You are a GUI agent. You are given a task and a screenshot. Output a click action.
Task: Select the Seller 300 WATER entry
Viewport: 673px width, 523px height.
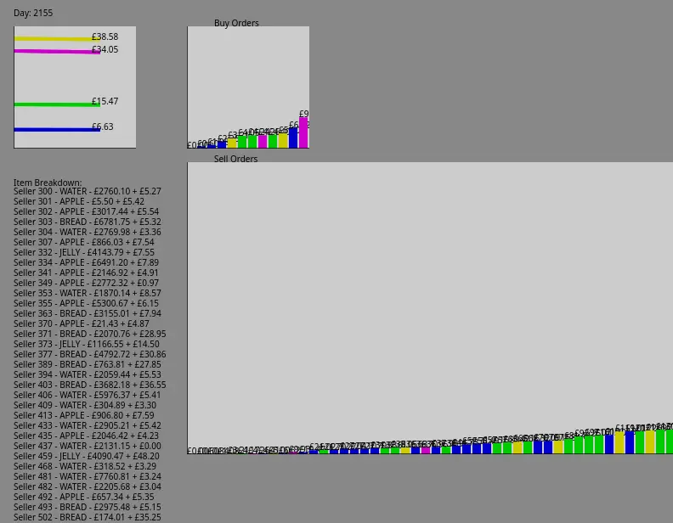click(87, 192)
